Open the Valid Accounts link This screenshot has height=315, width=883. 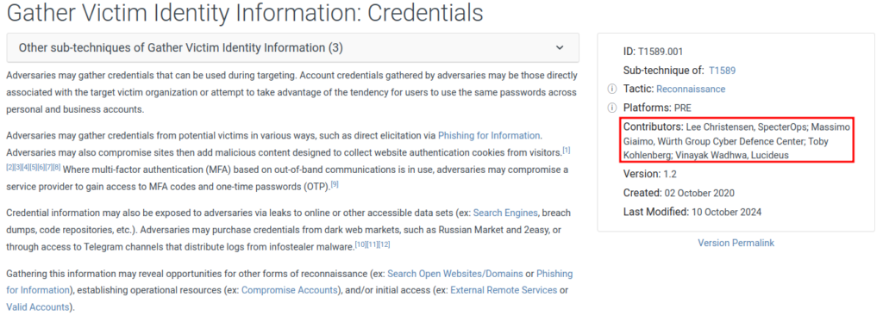pyautogui.click(x=37, y=307)
